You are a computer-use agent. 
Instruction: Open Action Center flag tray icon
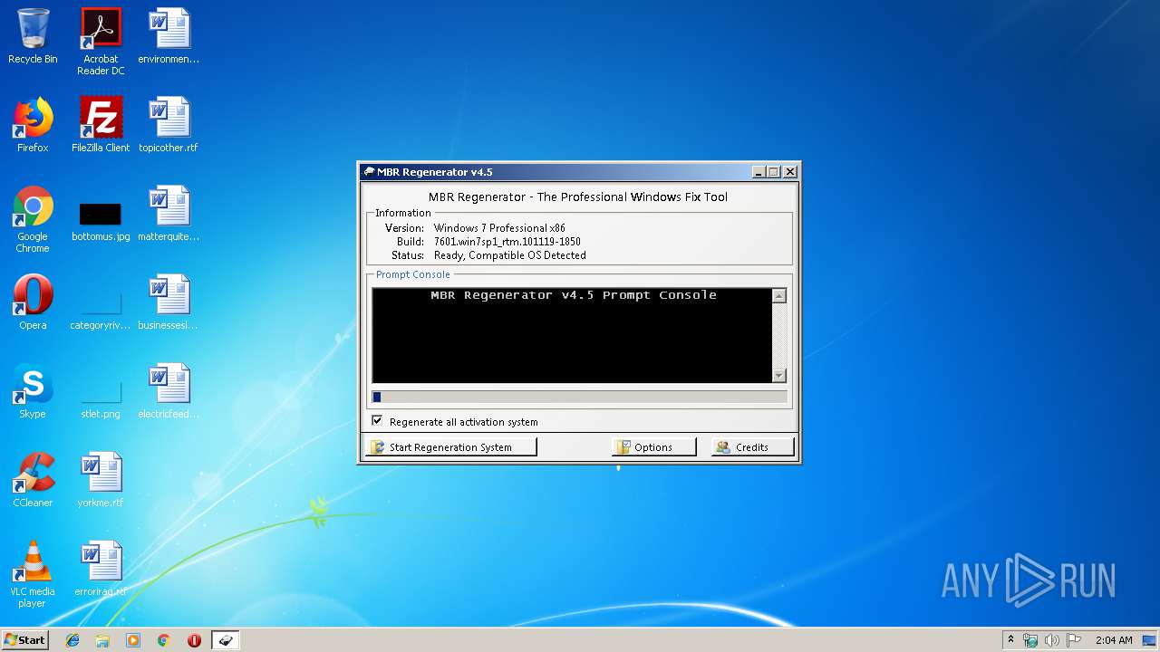[1073, 640]
